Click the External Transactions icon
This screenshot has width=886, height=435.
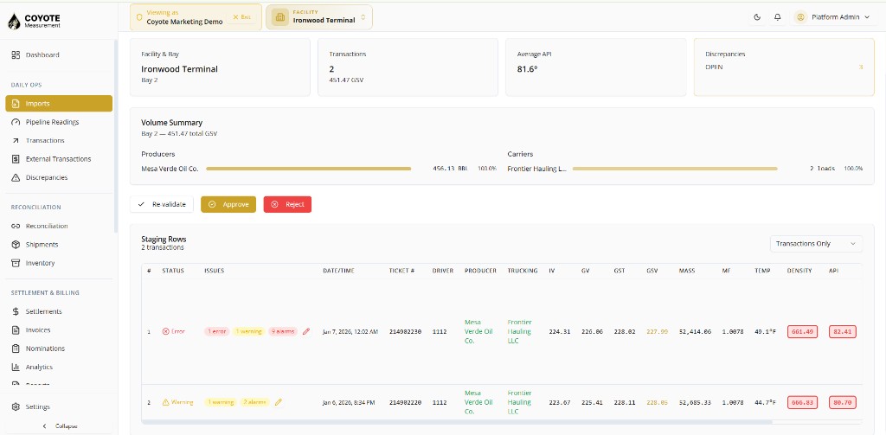coord(16,159)
